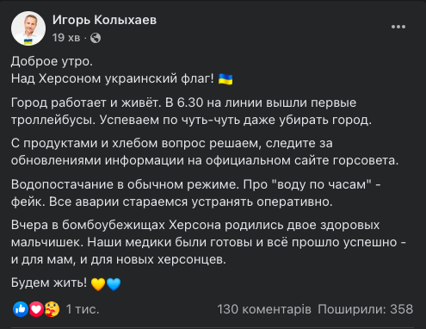Click the blue heart emoji
The image size is (426, 329).
[x=114, y=284]
